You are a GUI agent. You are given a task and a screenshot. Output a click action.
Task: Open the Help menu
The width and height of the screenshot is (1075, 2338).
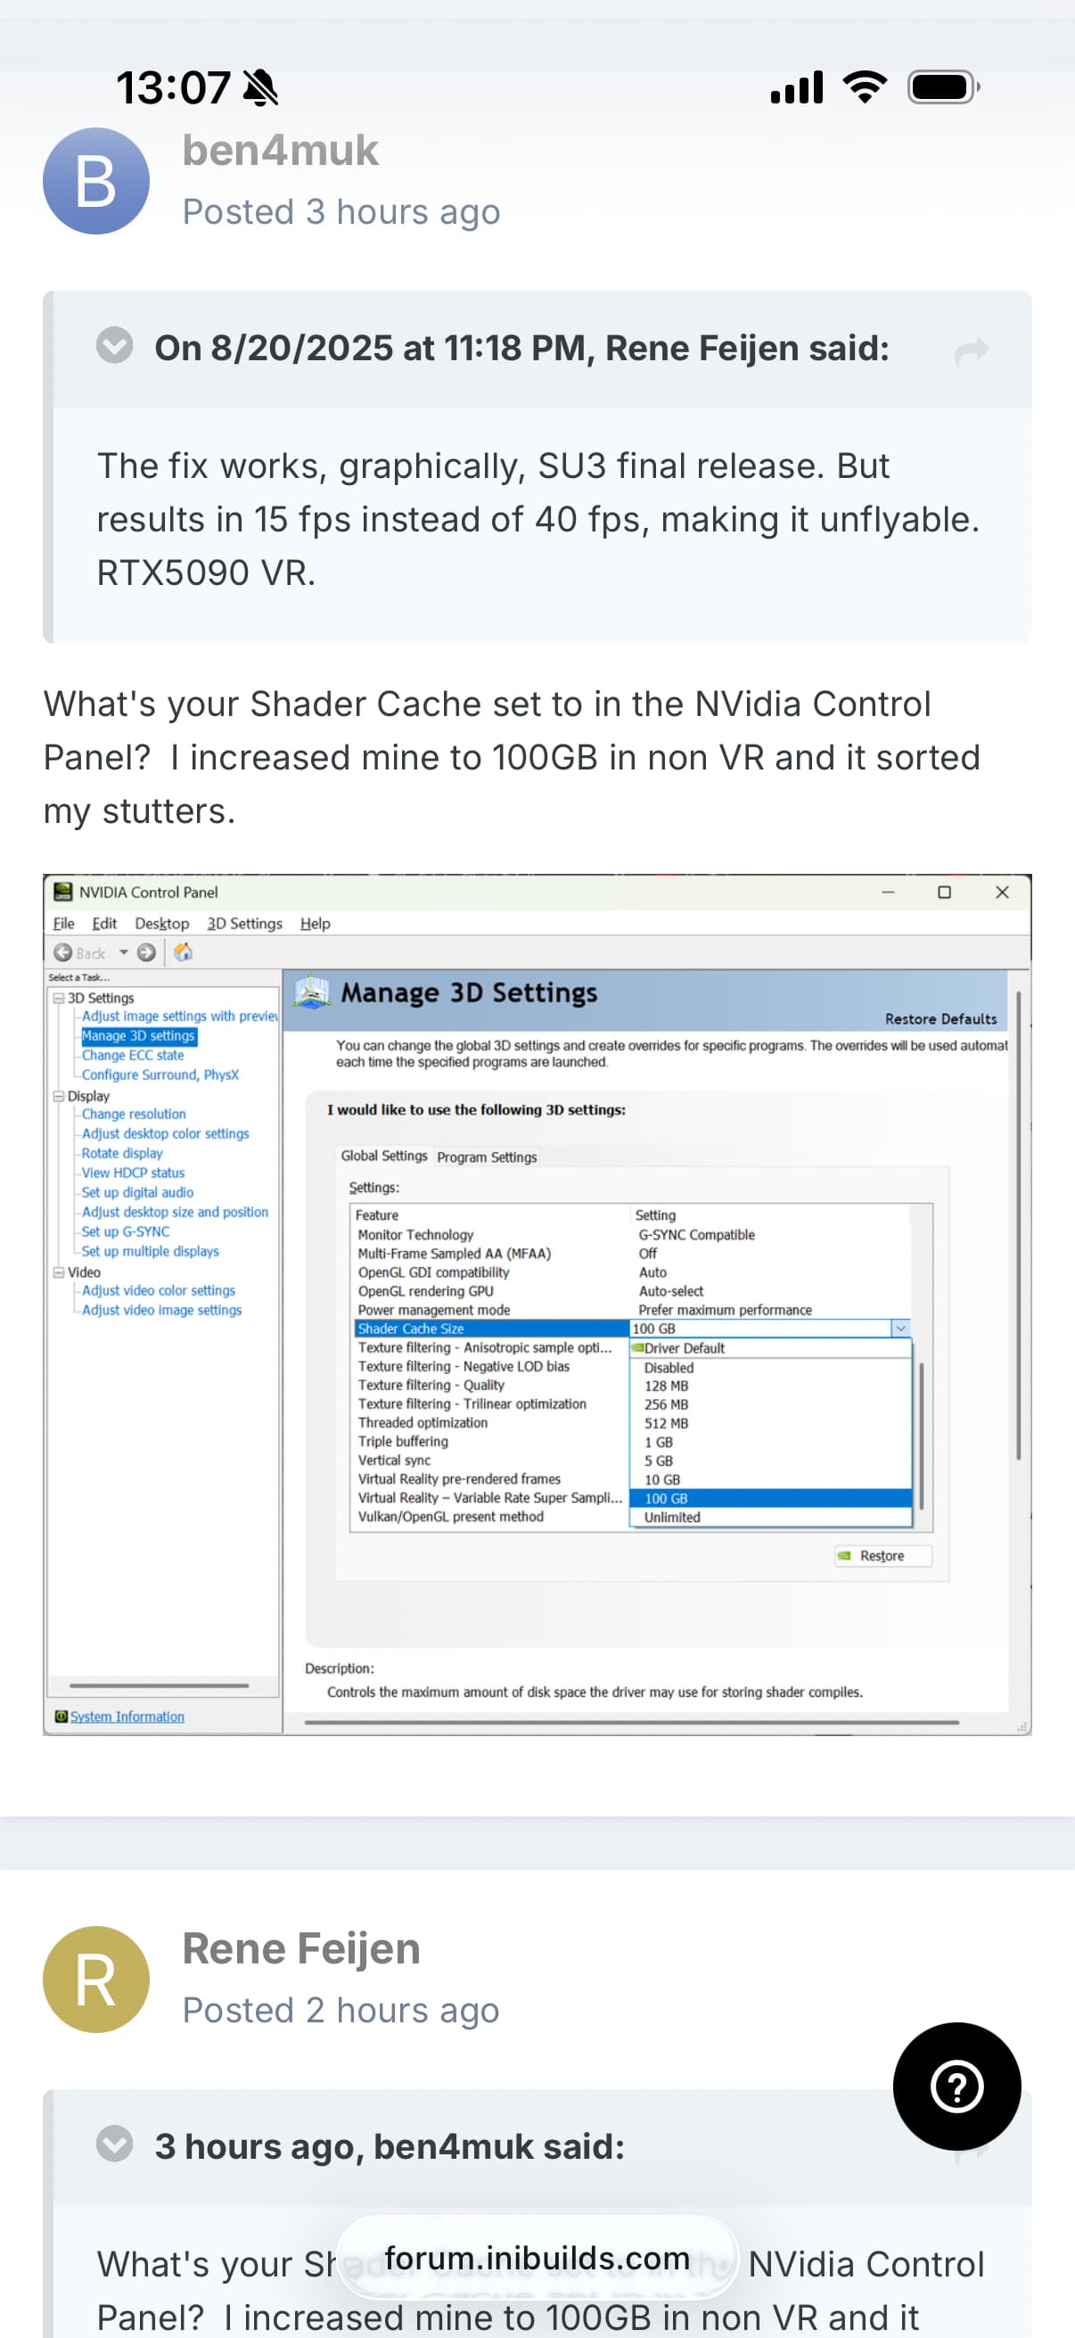[315, 923]
